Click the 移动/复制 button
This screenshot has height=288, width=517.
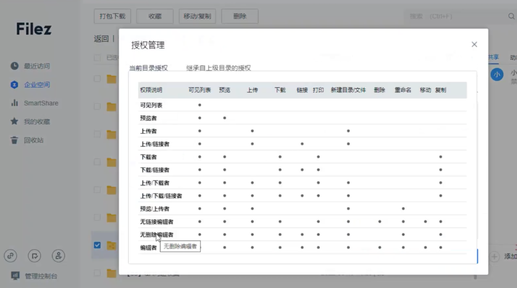[197, 16]
